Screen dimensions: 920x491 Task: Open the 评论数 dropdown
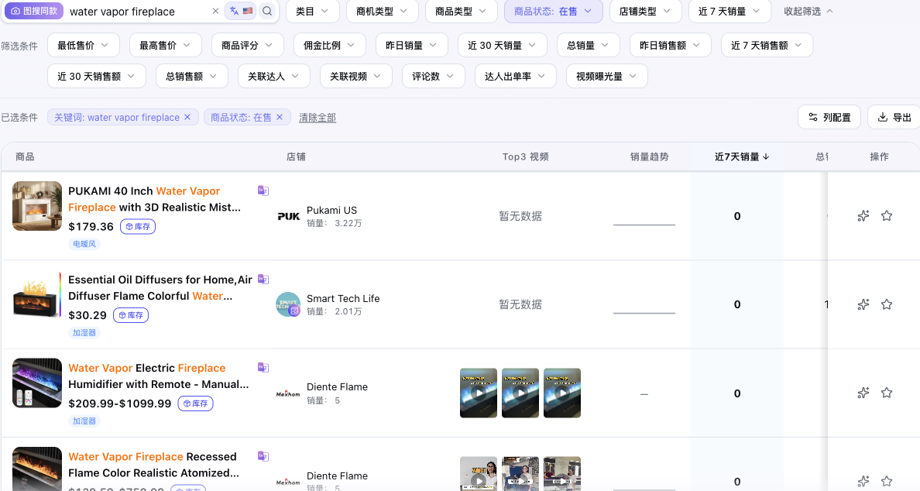click(x=434, y=76)
